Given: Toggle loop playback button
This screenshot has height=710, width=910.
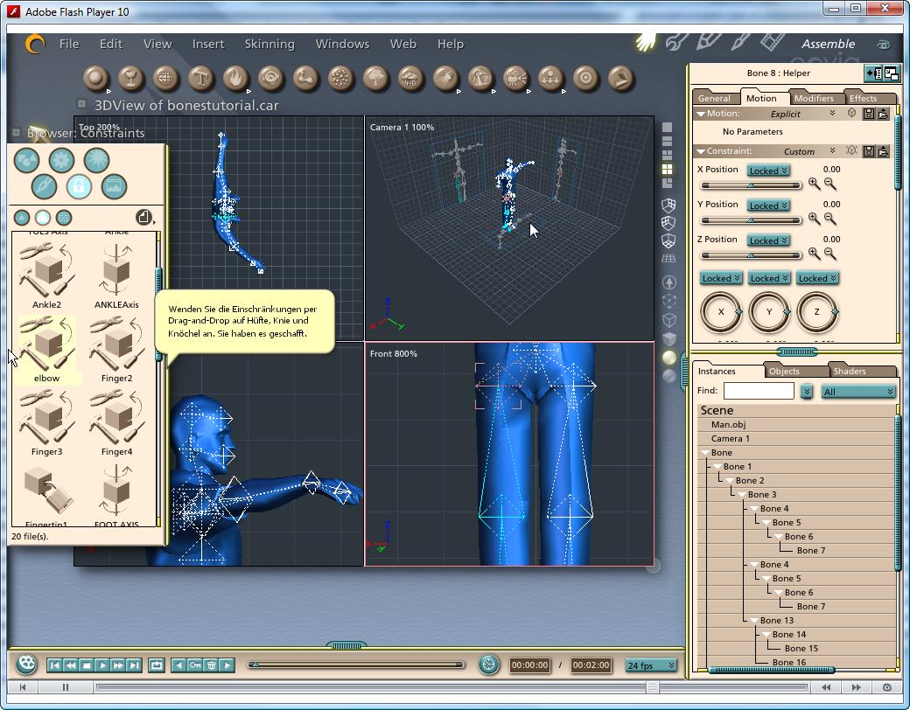Looking at the screenshot, I should click(156, 665).
